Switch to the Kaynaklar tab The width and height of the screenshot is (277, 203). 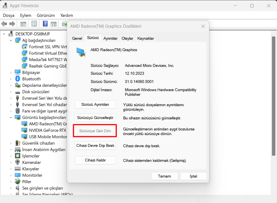pyautogui.click(x=145, y=38)
